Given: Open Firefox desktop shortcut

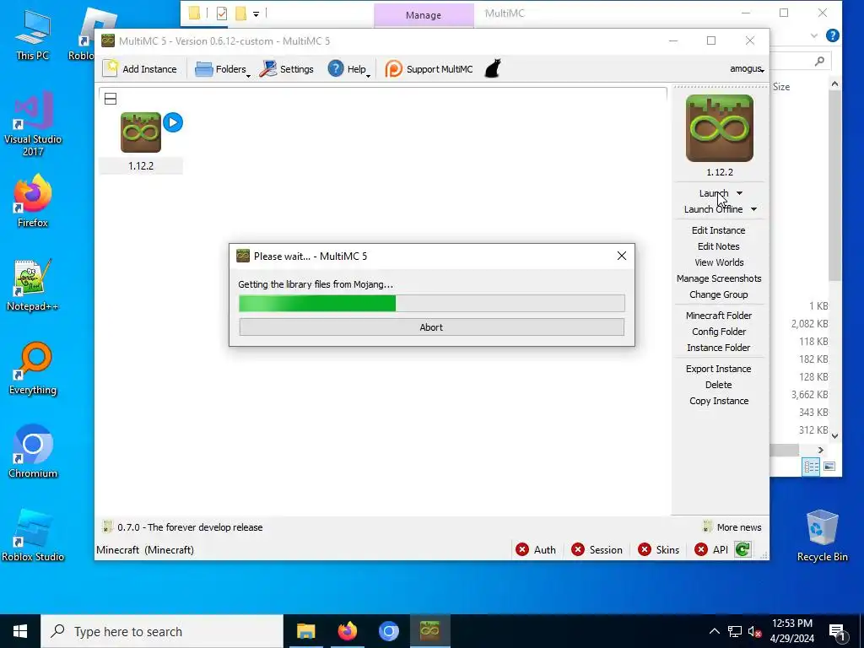Looking at the screenshot, I should [33, 201].
